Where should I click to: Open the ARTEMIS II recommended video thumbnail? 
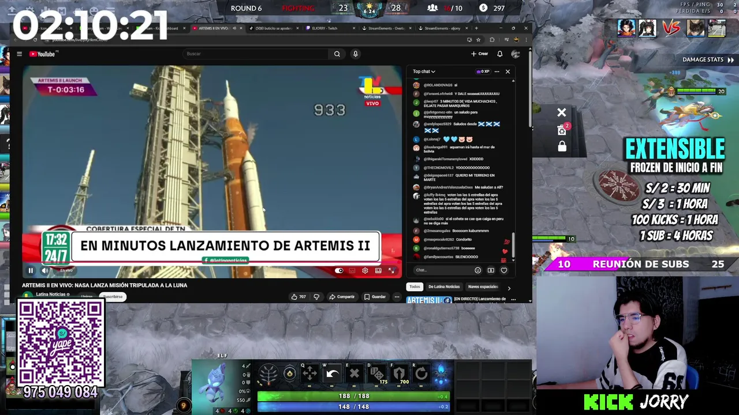coord(428,300)
